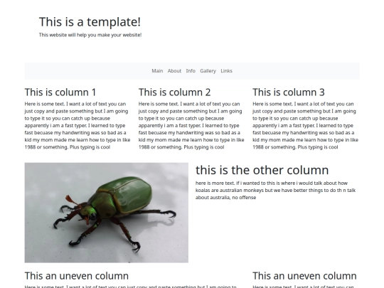Screen dimensions: 384x288
Task: Click the body paragraph under column 1
Action: click(78, 125)
